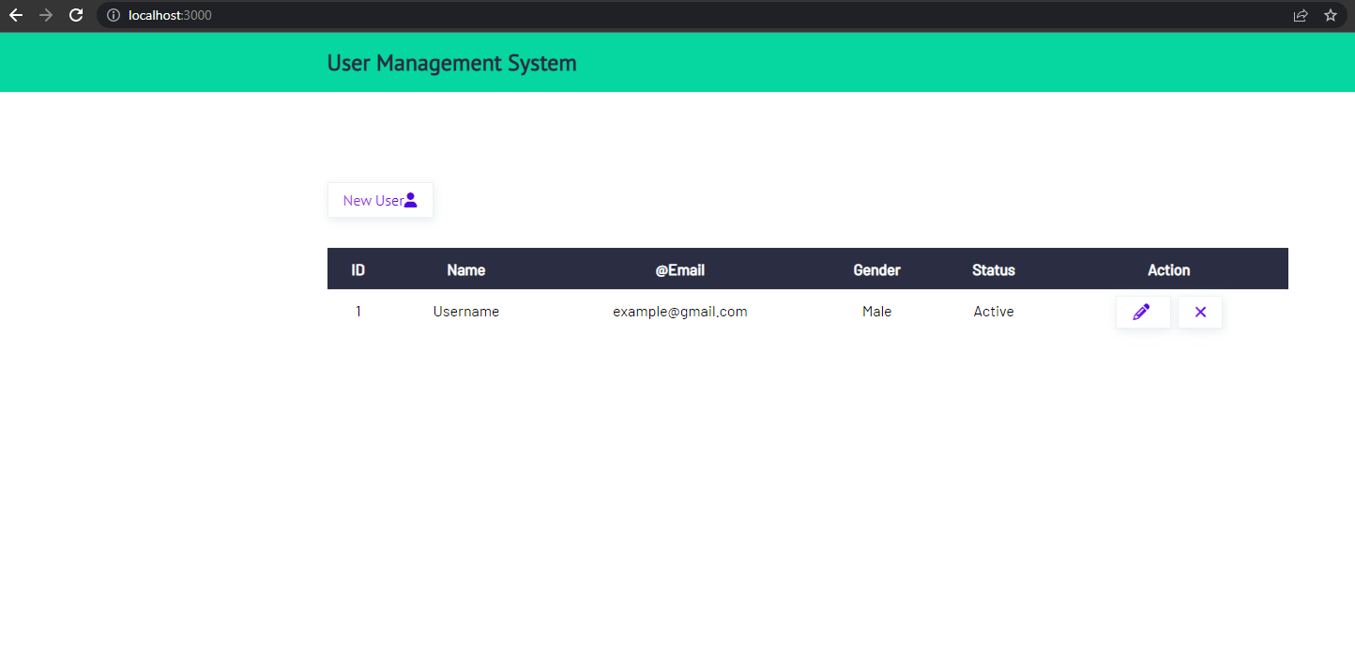Select the pencil edit icon for Username
Viewport: 1355px width, 659px height.
click(x=1143, y=311)
